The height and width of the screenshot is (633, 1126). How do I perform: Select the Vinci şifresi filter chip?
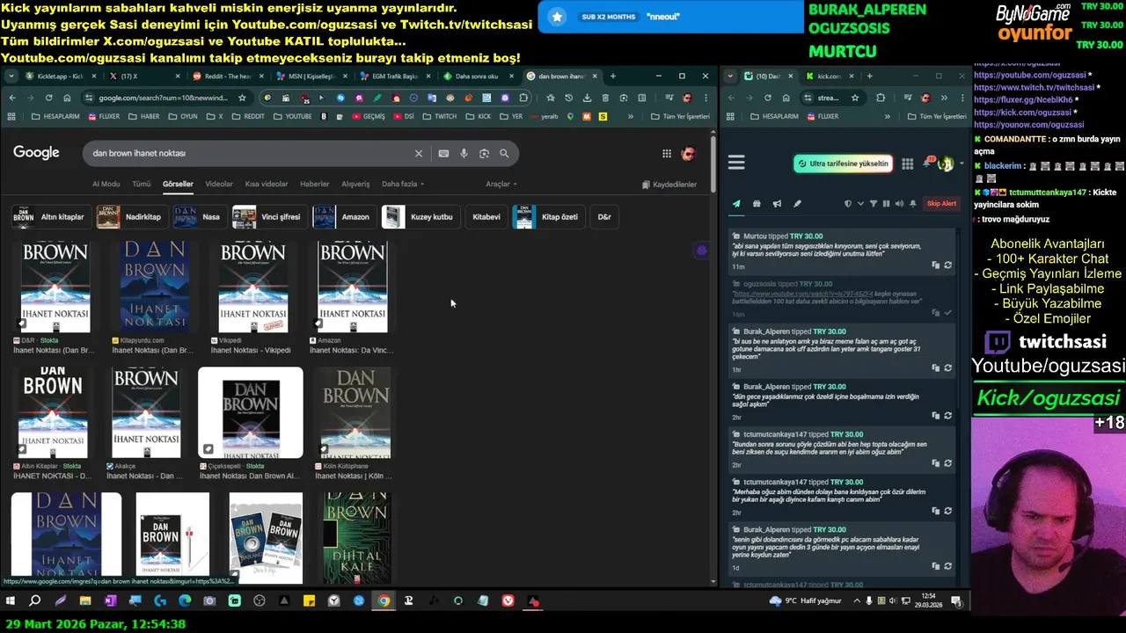(270, 216)
